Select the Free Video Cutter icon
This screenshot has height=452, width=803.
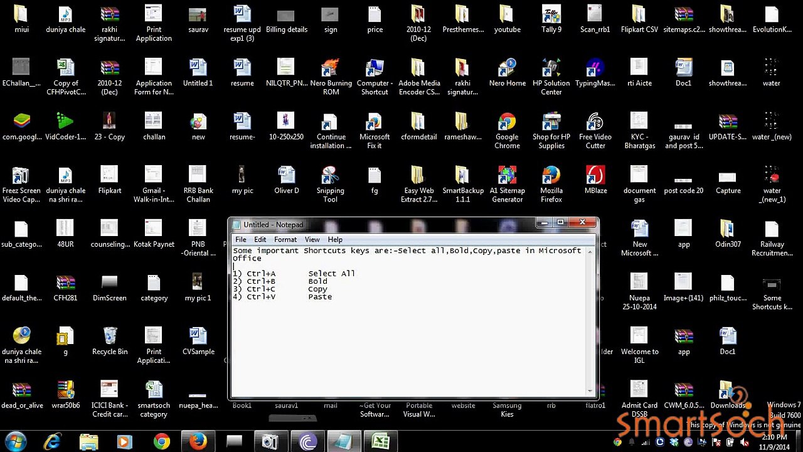(x=595, y=131)
